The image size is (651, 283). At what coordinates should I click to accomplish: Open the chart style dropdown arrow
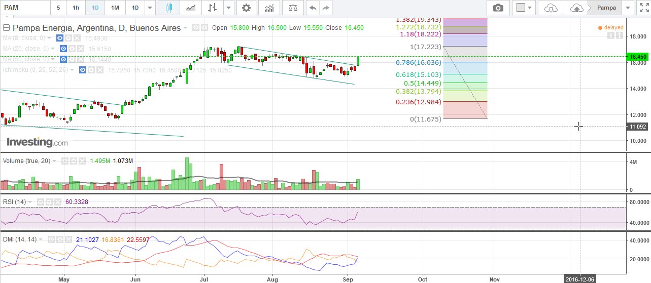pos(229,8)
